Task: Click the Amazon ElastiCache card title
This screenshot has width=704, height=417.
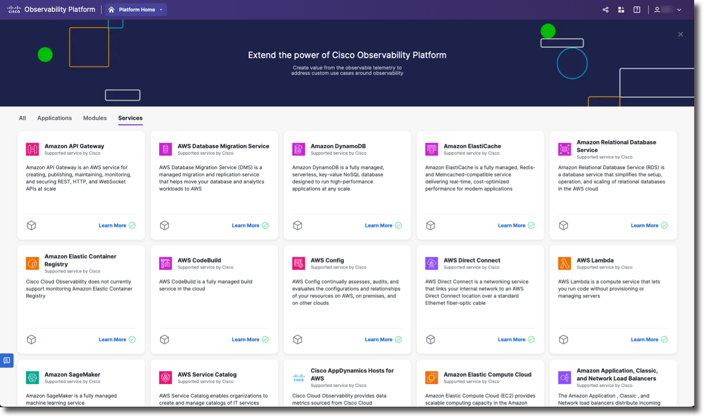Action: pyautogui.click(x=472, y=146)
